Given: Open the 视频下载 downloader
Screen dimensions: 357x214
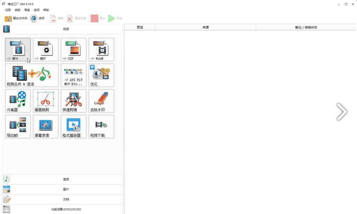Looking at the screenshot, I should (101, 126).
